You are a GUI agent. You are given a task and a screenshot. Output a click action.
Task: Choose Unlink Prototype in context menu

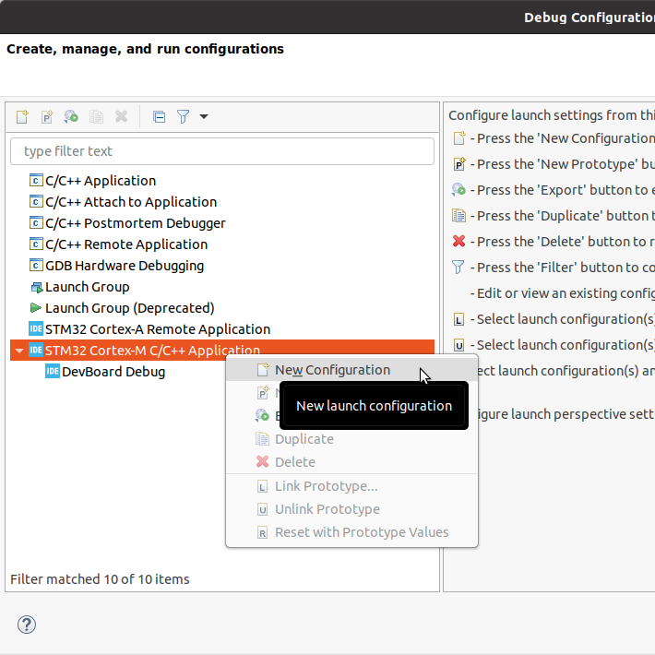point(351,509)
